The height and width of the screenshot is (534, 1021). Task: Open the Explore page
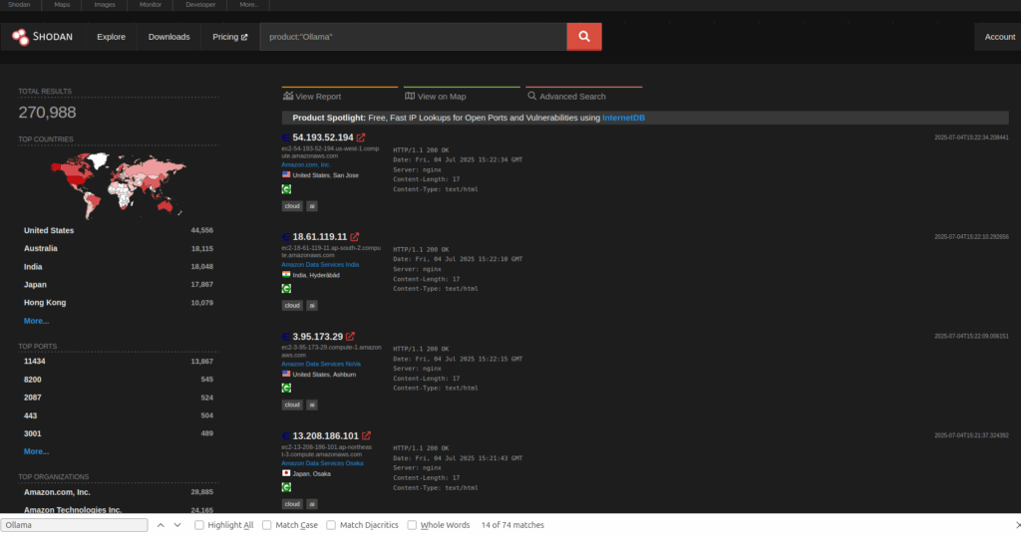pos(112,37)
